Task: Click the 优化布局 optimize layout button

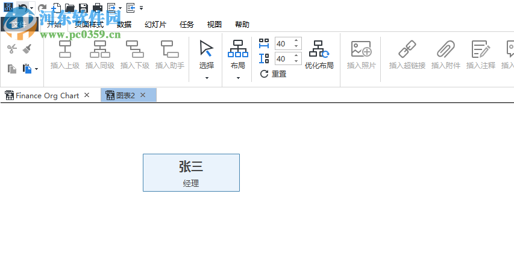Action: click(319, 54)
